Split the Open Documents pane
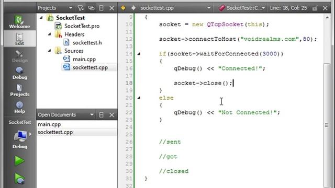This screenshot has height=188, width=335. pyautogui.click(x=101, y=115)
